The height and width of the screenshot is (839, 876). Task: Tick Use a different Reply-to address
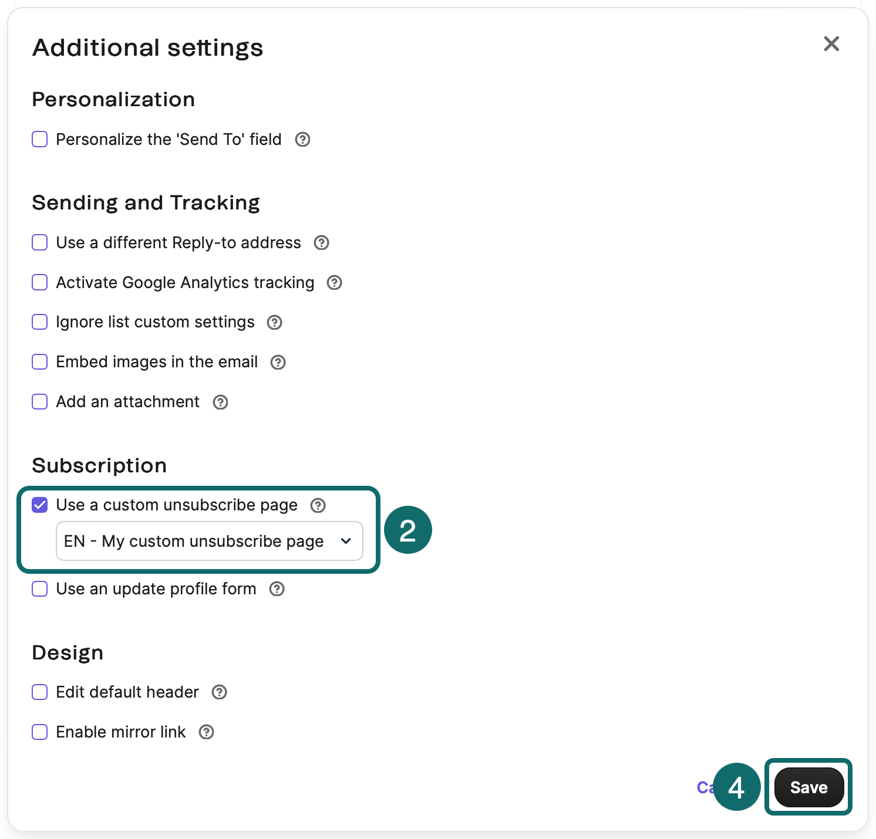[40, 243]
